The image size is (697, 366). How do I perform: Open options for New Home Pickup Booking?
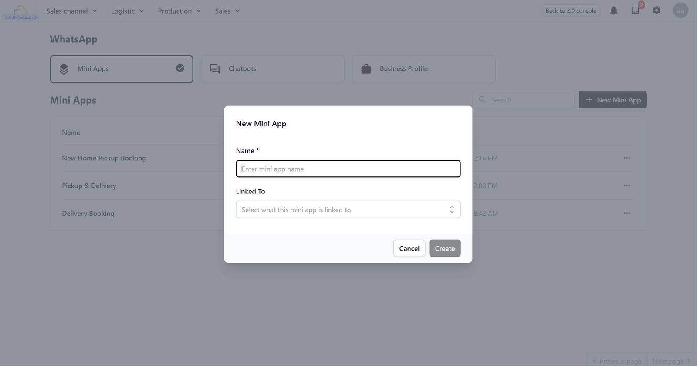(x=627, y=158)
